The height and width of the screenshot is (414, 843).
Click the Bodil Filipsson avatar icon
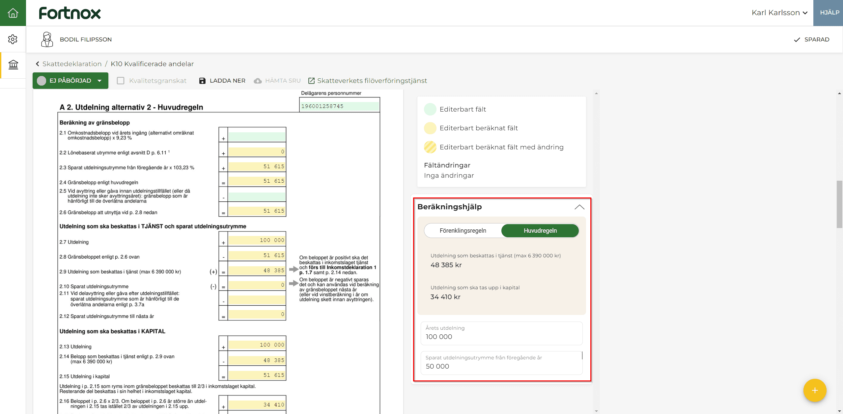pyautogui.click(x=47, y=39)
